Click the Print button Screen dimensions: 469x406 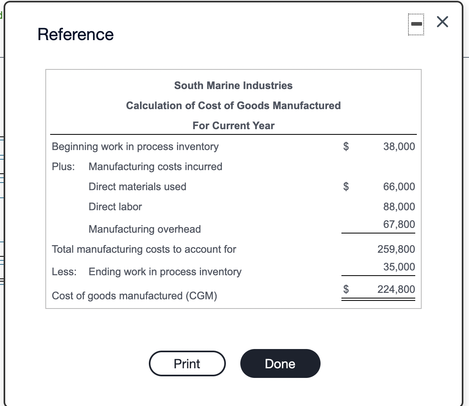187,363
